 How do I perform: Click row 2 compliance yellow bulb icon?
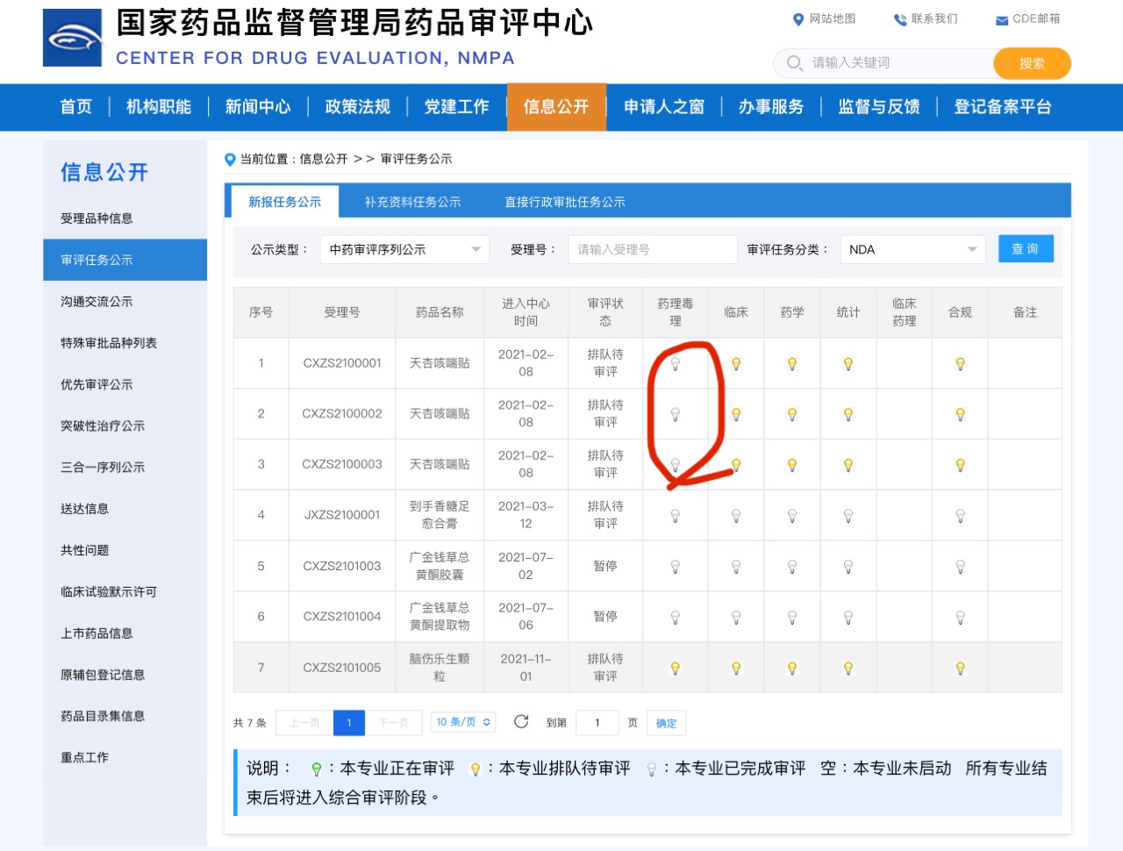(960, 414)
